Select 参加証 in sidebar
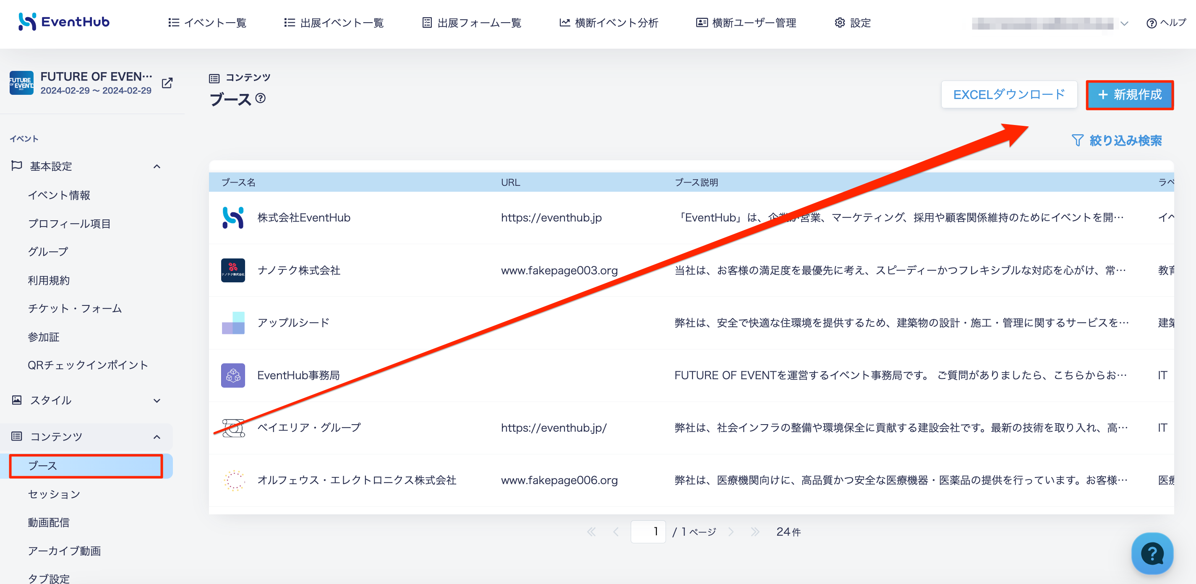The height and width of the screenshot is (584, 1196). (x=43, y=336)
